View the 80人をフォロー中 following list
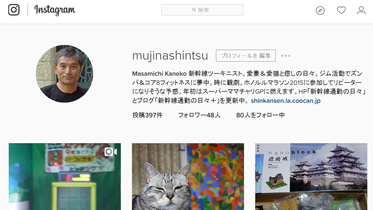 pos(260,115)
